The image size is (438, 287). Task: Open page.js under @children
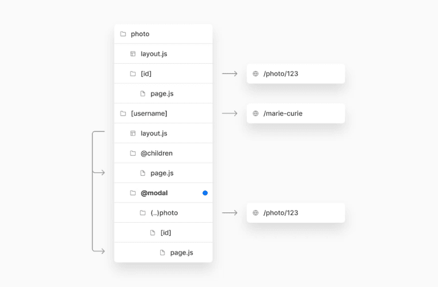pos(162,173)
